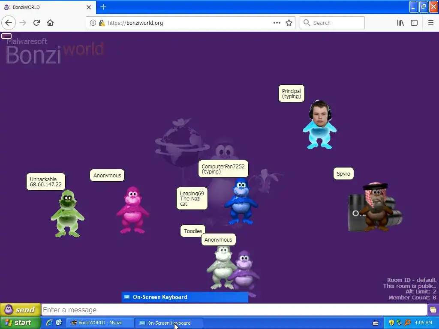Click the small rounded box above Malwaresoft logo
This screenshot has width=439, height=329.
[x=6, y=36]
